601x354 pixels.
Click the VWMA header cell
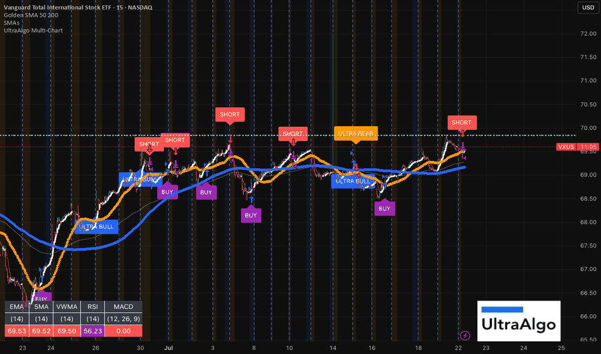[x=67, y=306]
